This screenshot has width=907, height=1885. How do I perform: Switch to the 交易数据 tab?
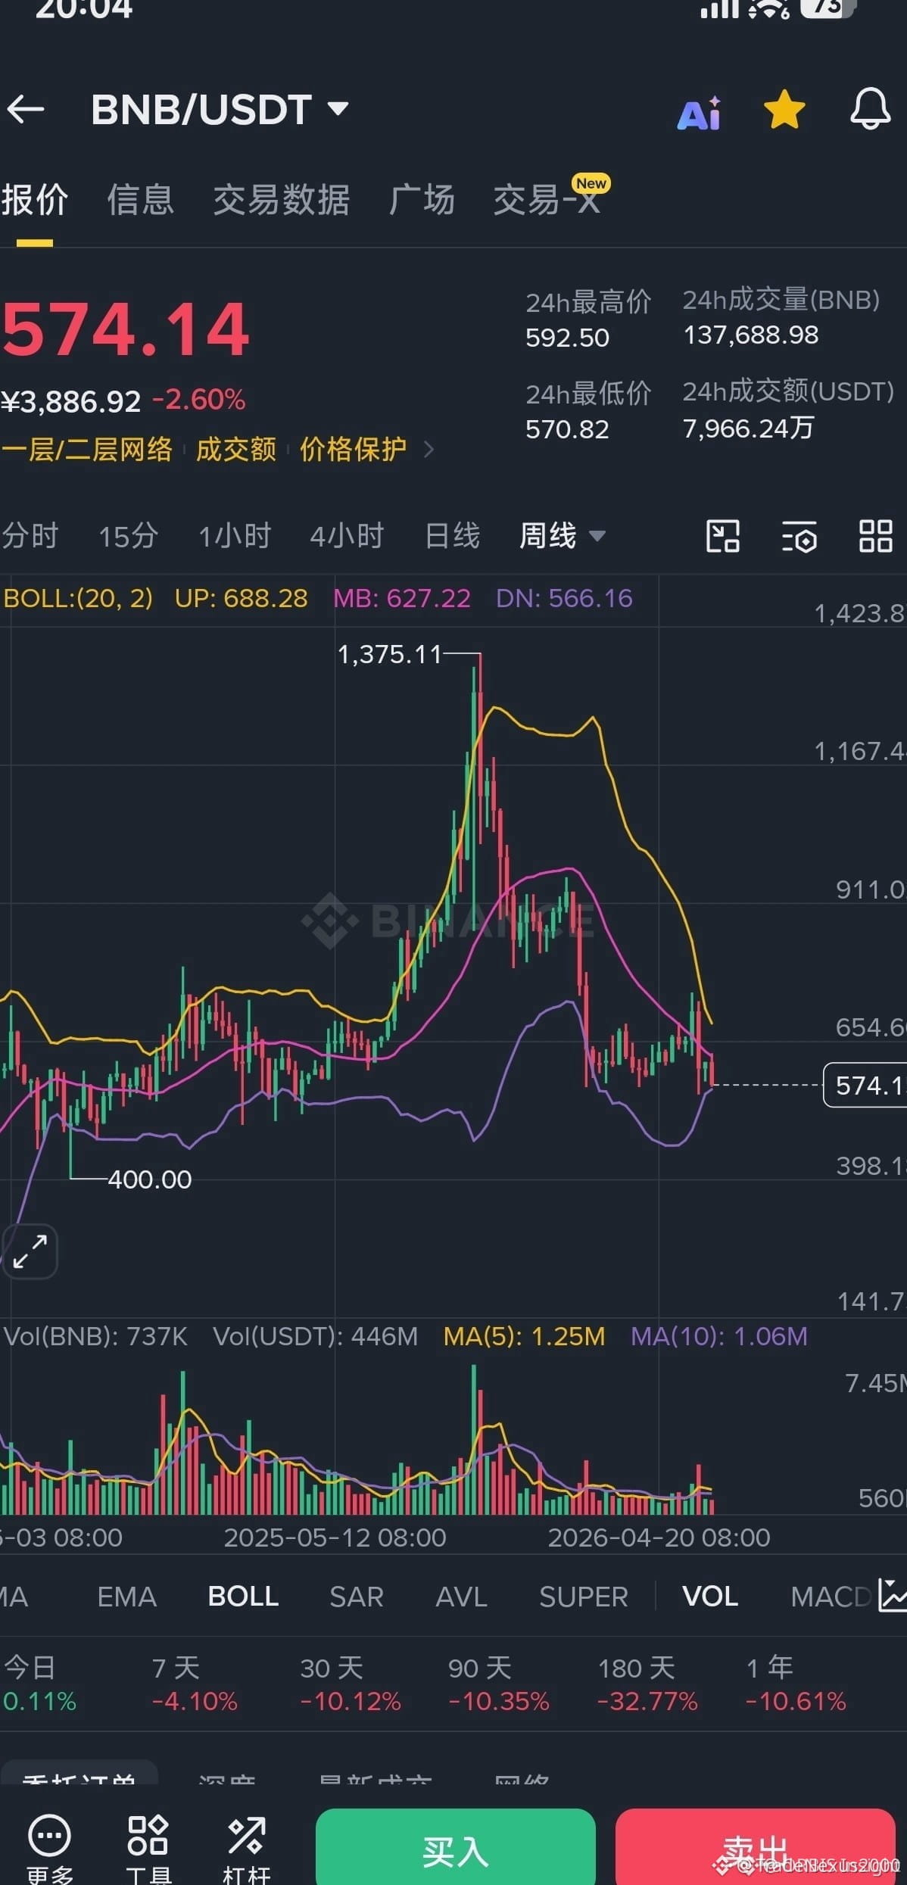281,200
